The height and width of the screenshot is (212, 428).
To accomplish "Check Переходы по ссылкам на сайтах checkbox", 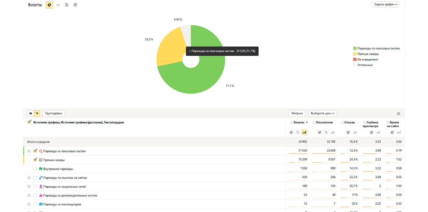I will [x=35, y=178].
